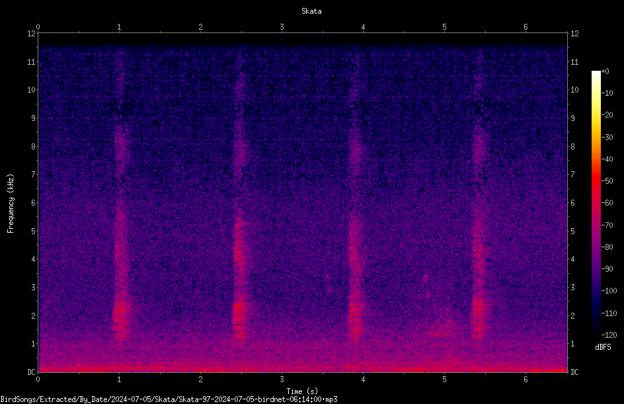
Task: Click the left axis "12" kHz tick label
Action: tap(31, 34)
